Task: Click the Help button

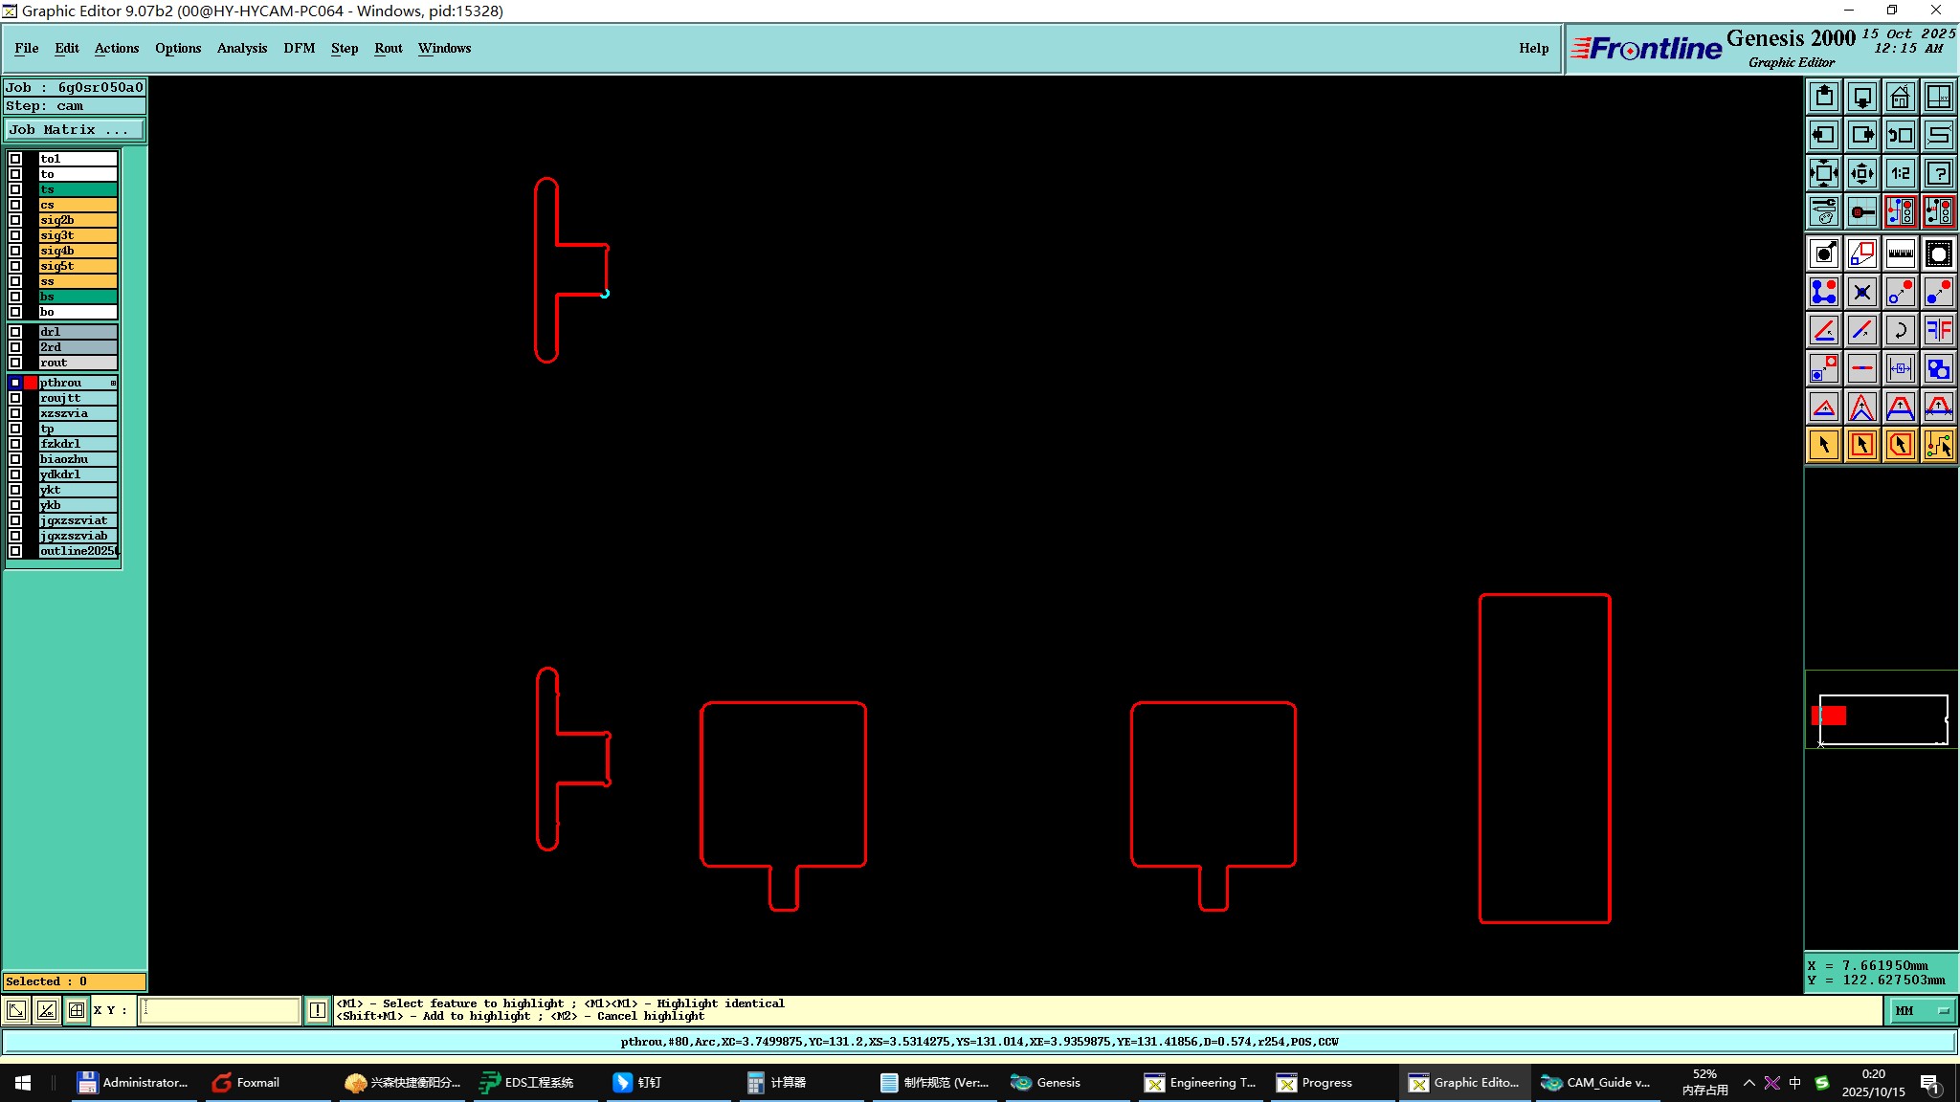Action: 1533,48
